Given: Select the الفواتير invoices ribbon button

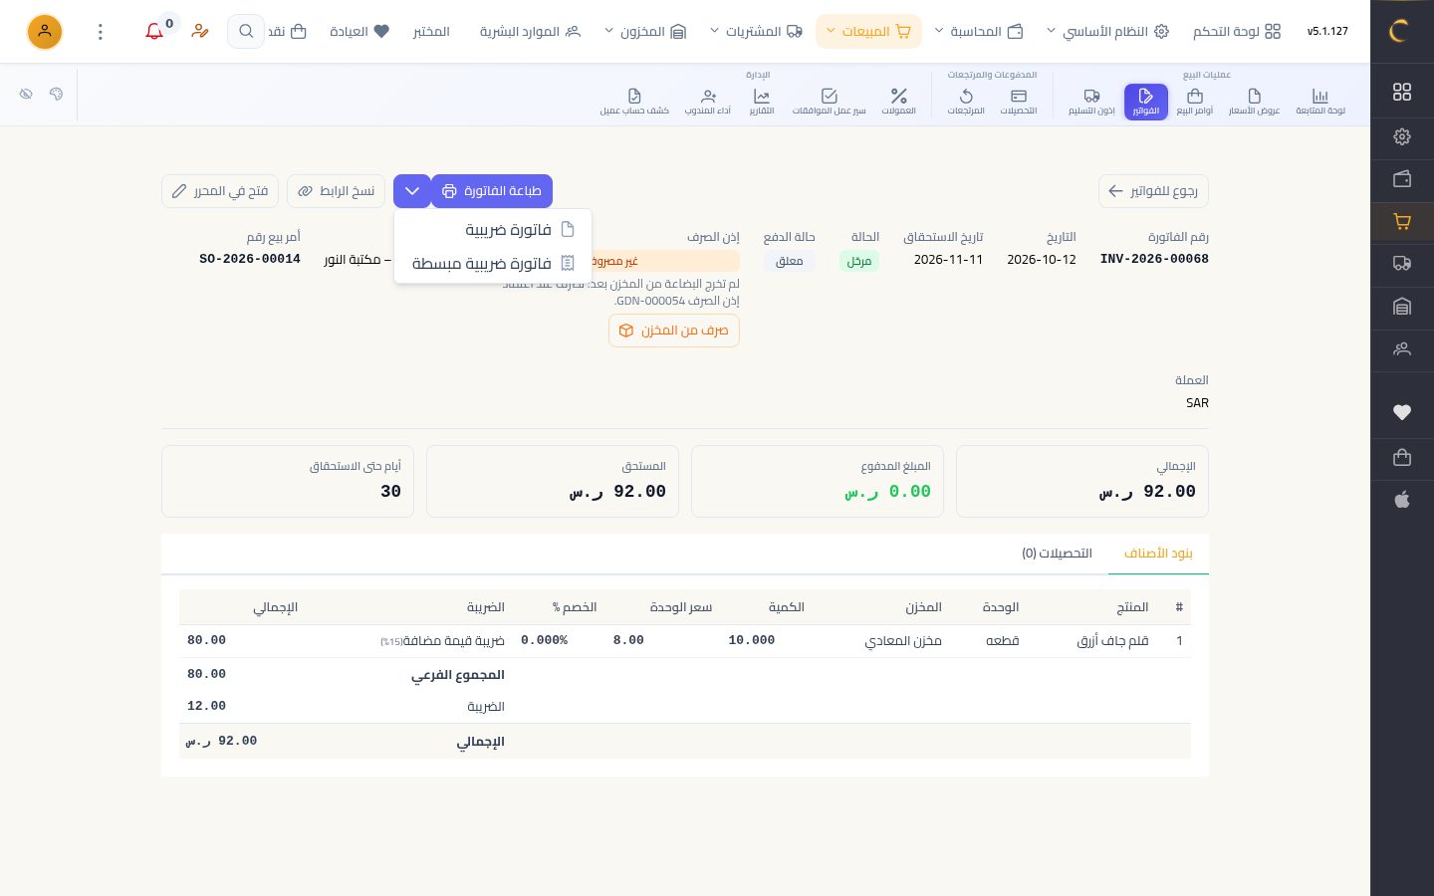Looking at the screenshot, I should point(1146,101).
